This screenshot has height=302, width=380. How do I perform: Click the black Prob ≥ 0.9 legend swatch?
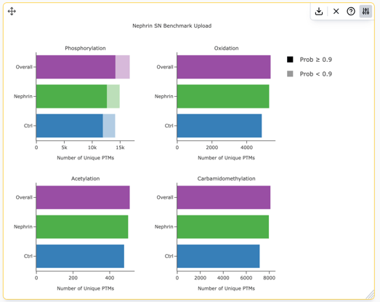[290, 60]
